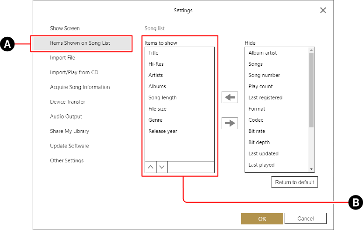Go to Device Transfer settings
The width and height of the screenshot is (363, 230).
pos(68,102)
